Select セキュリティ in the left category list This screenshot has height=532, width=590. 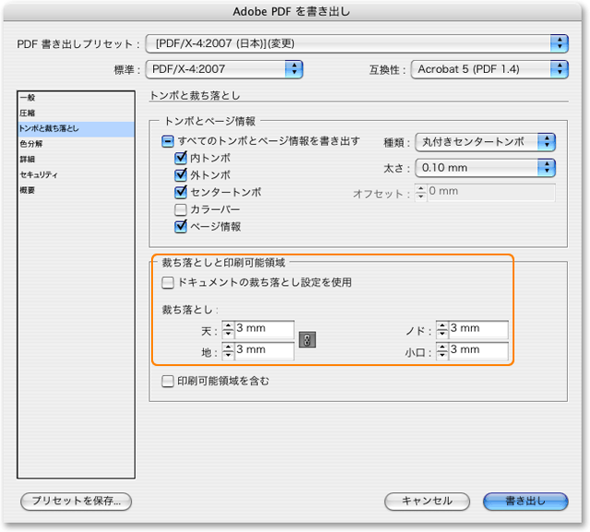click(37, 174)
